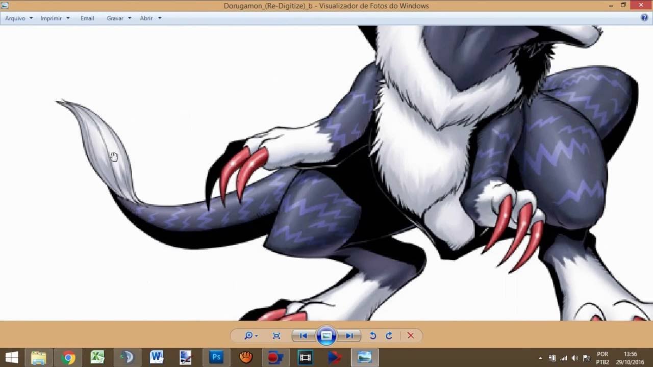
Task: Open the baseball glove taskbar app
Action: (x=246, y=357)
